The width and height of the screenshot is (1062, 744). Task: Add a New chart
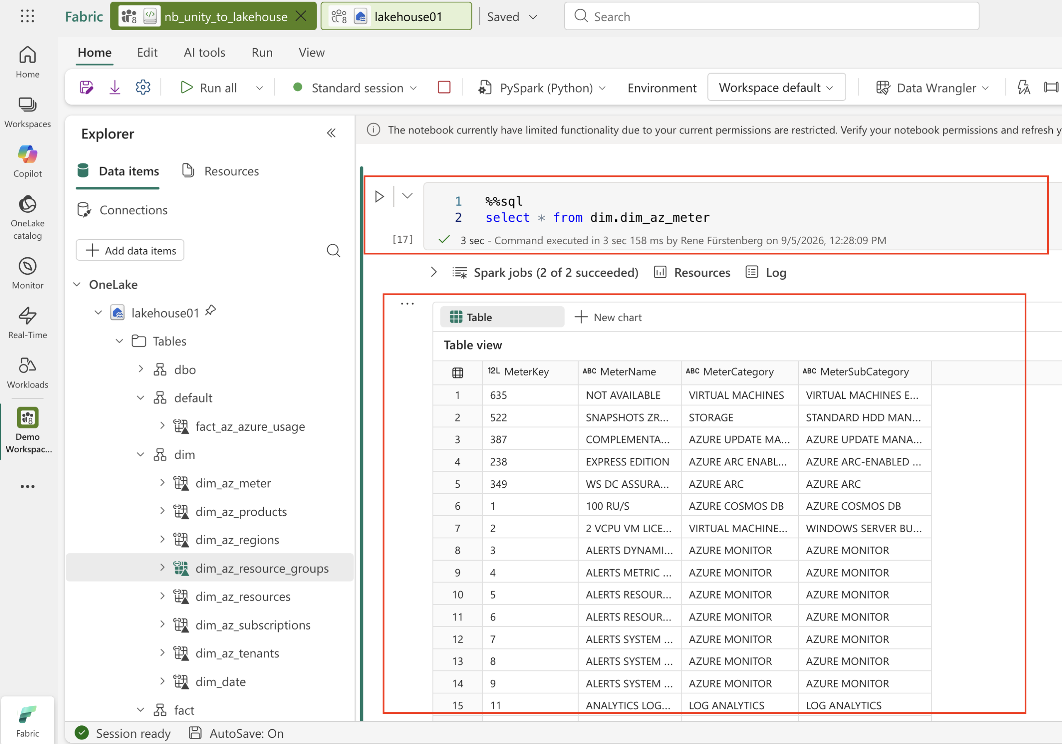pos(608,317)
